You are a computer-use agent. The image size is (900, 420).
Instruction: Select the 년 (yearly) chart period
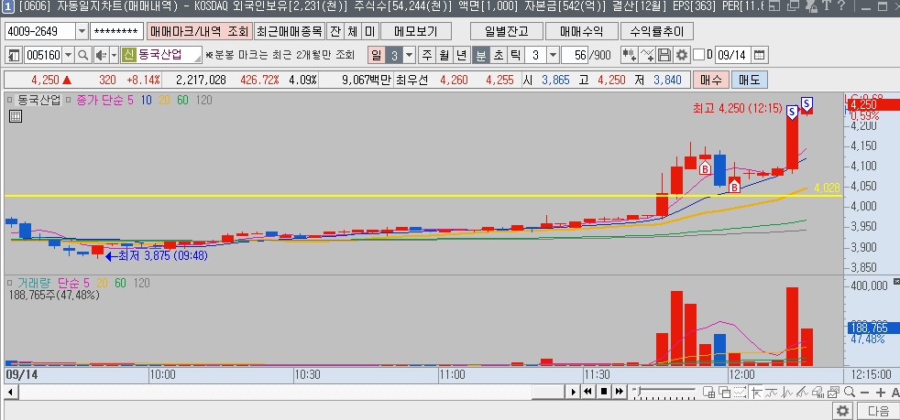[462, 55]
